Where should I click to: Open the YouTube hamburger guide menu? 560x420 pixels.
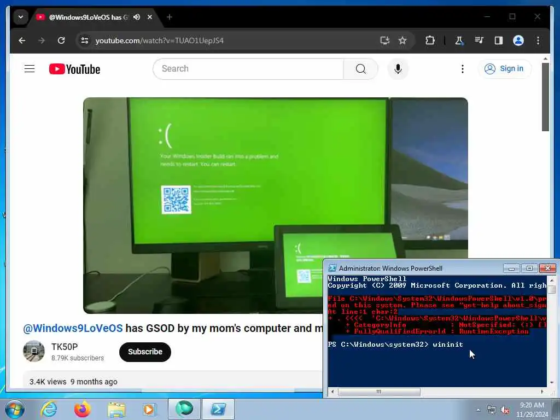[30, 68]
